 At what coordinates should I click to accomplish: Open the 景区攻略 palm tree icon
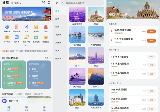26,37
